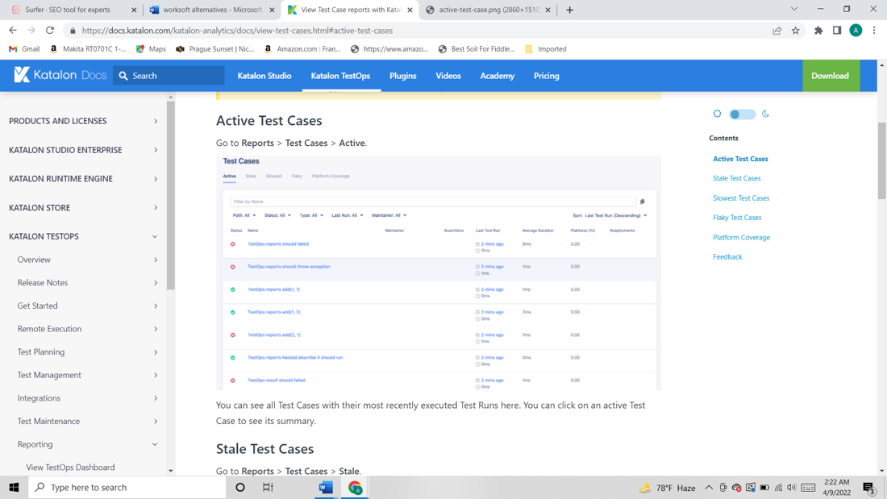Expand the Integrations sidebar item

click(x=87, y=398)
